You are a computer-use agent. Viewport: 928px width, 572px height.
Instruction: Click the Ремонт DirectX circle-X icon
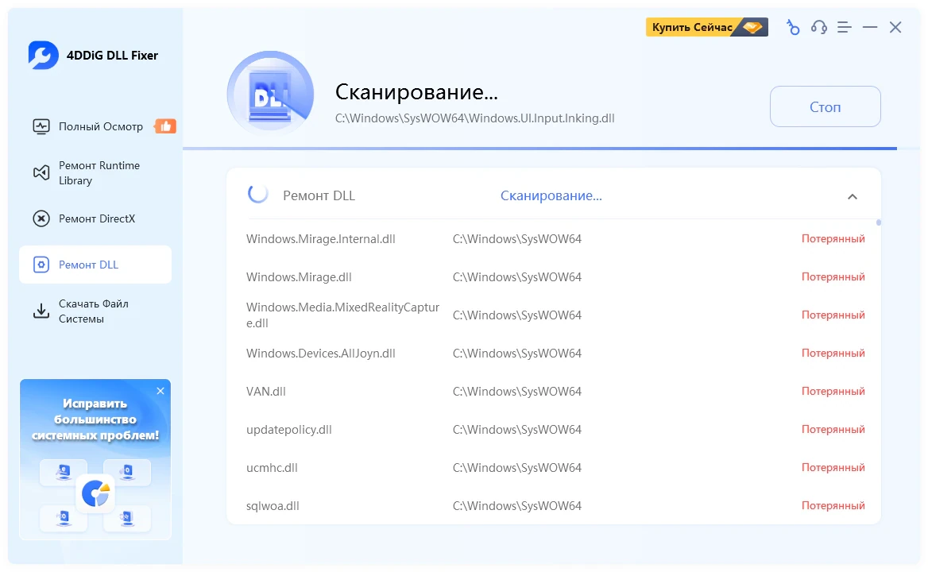(41, 218)
